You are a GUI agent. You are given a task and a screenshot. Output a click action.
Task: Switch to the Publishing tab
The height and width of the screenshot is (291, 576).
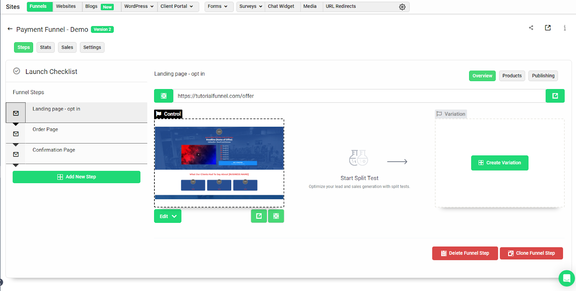[543, 76]
